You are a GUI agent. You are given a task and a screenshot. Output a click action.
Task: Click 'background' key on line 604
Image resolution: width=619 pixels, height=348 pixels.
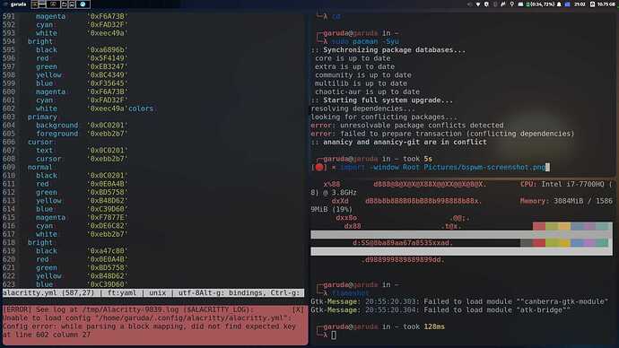pos(57,125)
